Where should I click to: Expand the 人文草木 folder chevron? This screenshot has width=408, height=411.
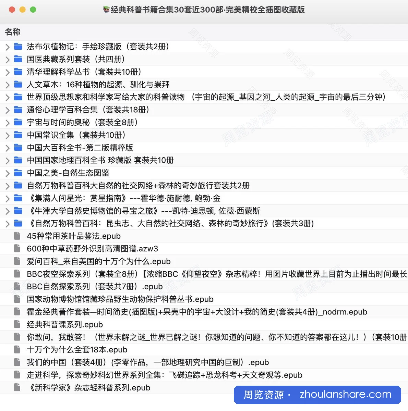(x=7, y=85)
